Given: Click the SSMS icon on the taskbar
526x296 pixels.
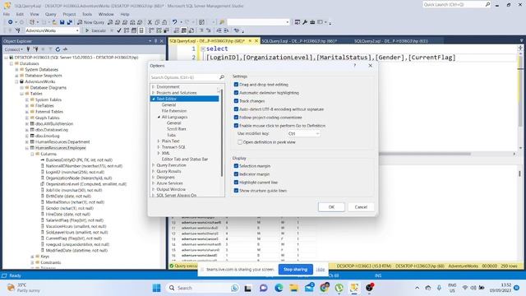Looking at the screenshot, I should [354, 288].
